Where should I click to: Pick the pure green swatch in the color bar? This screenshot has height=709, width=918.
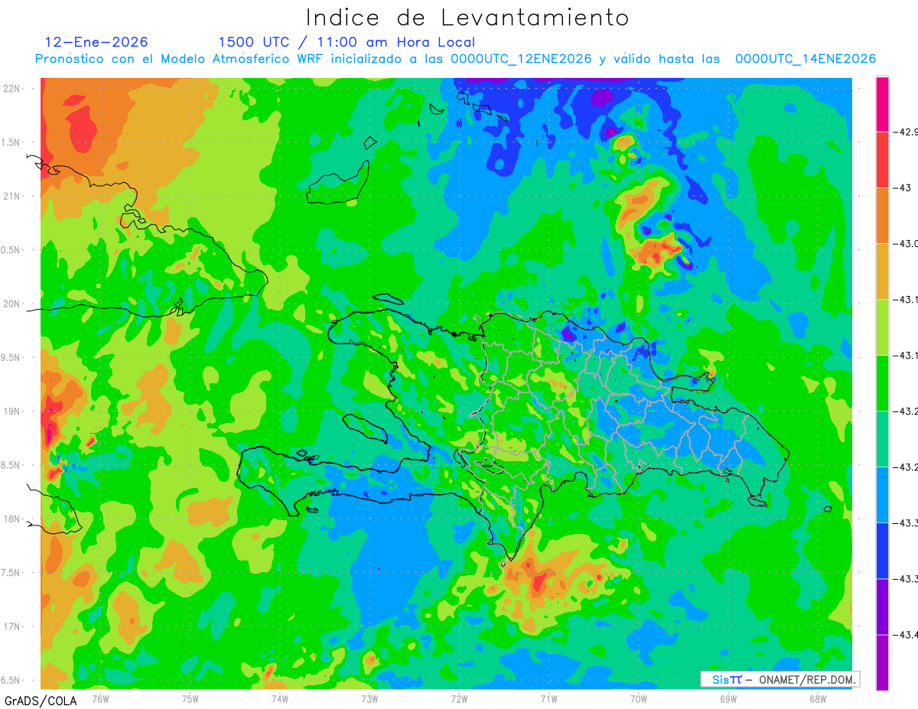[x=882, y=383]
